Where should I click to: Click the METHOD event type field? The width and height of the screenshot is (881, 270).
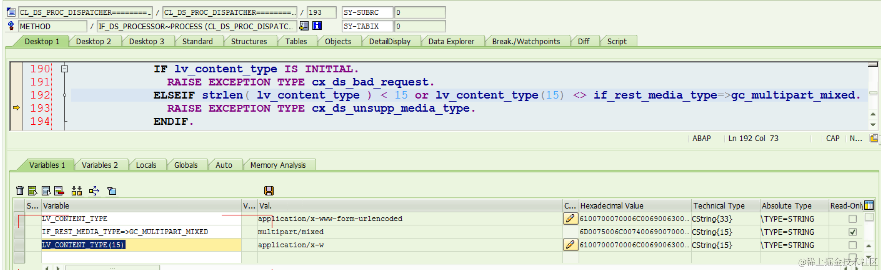[53, 26]
